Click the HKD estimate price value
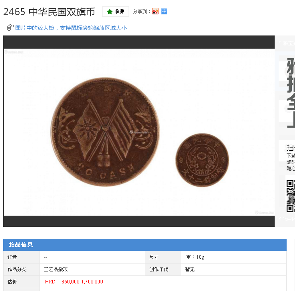 pyautogui.click(x=74, y=281)
